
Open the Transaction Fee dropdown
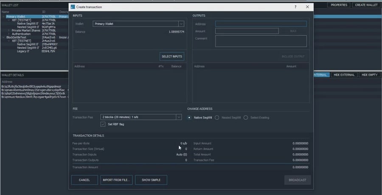141,117
